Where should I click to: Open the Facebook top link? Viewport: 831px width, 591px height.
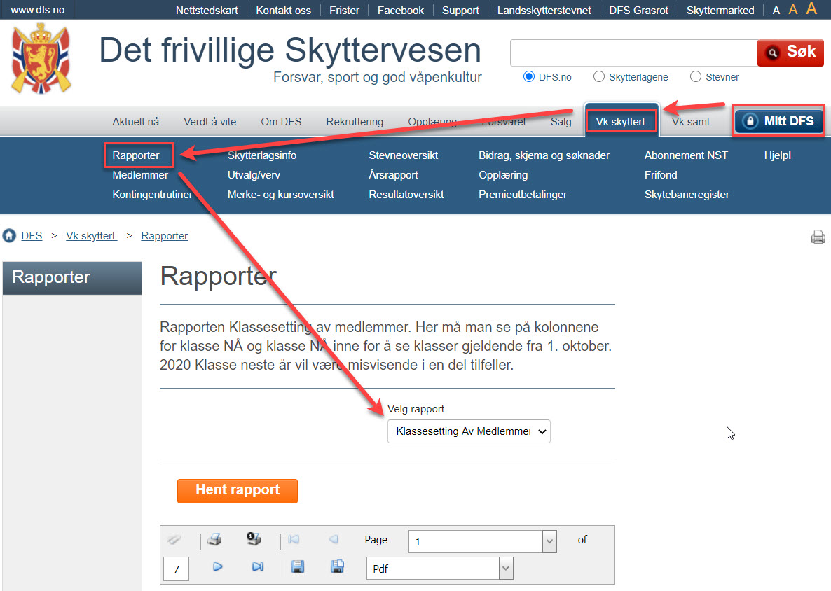[x=401, y=10]
